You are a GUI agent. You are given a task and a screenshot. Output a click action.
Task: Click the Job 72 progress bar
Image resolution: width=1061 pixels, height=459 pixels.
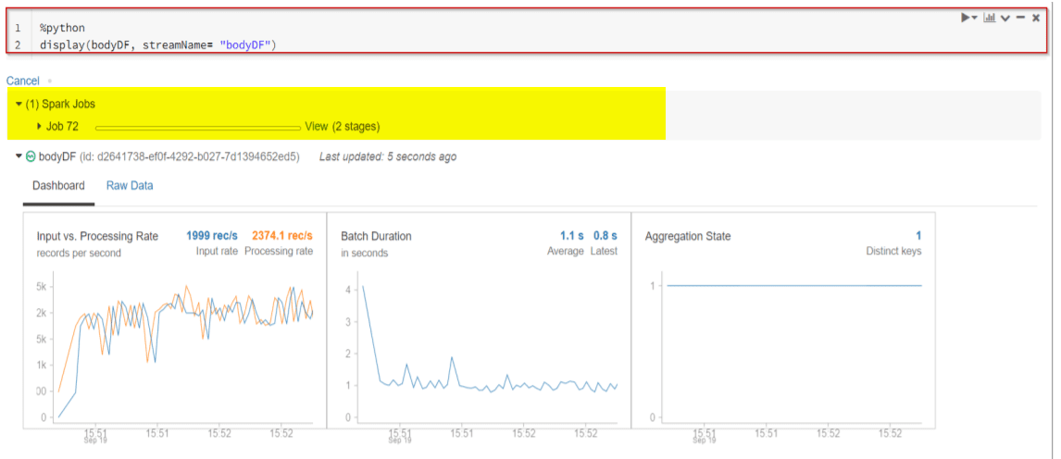pos(197,127)
